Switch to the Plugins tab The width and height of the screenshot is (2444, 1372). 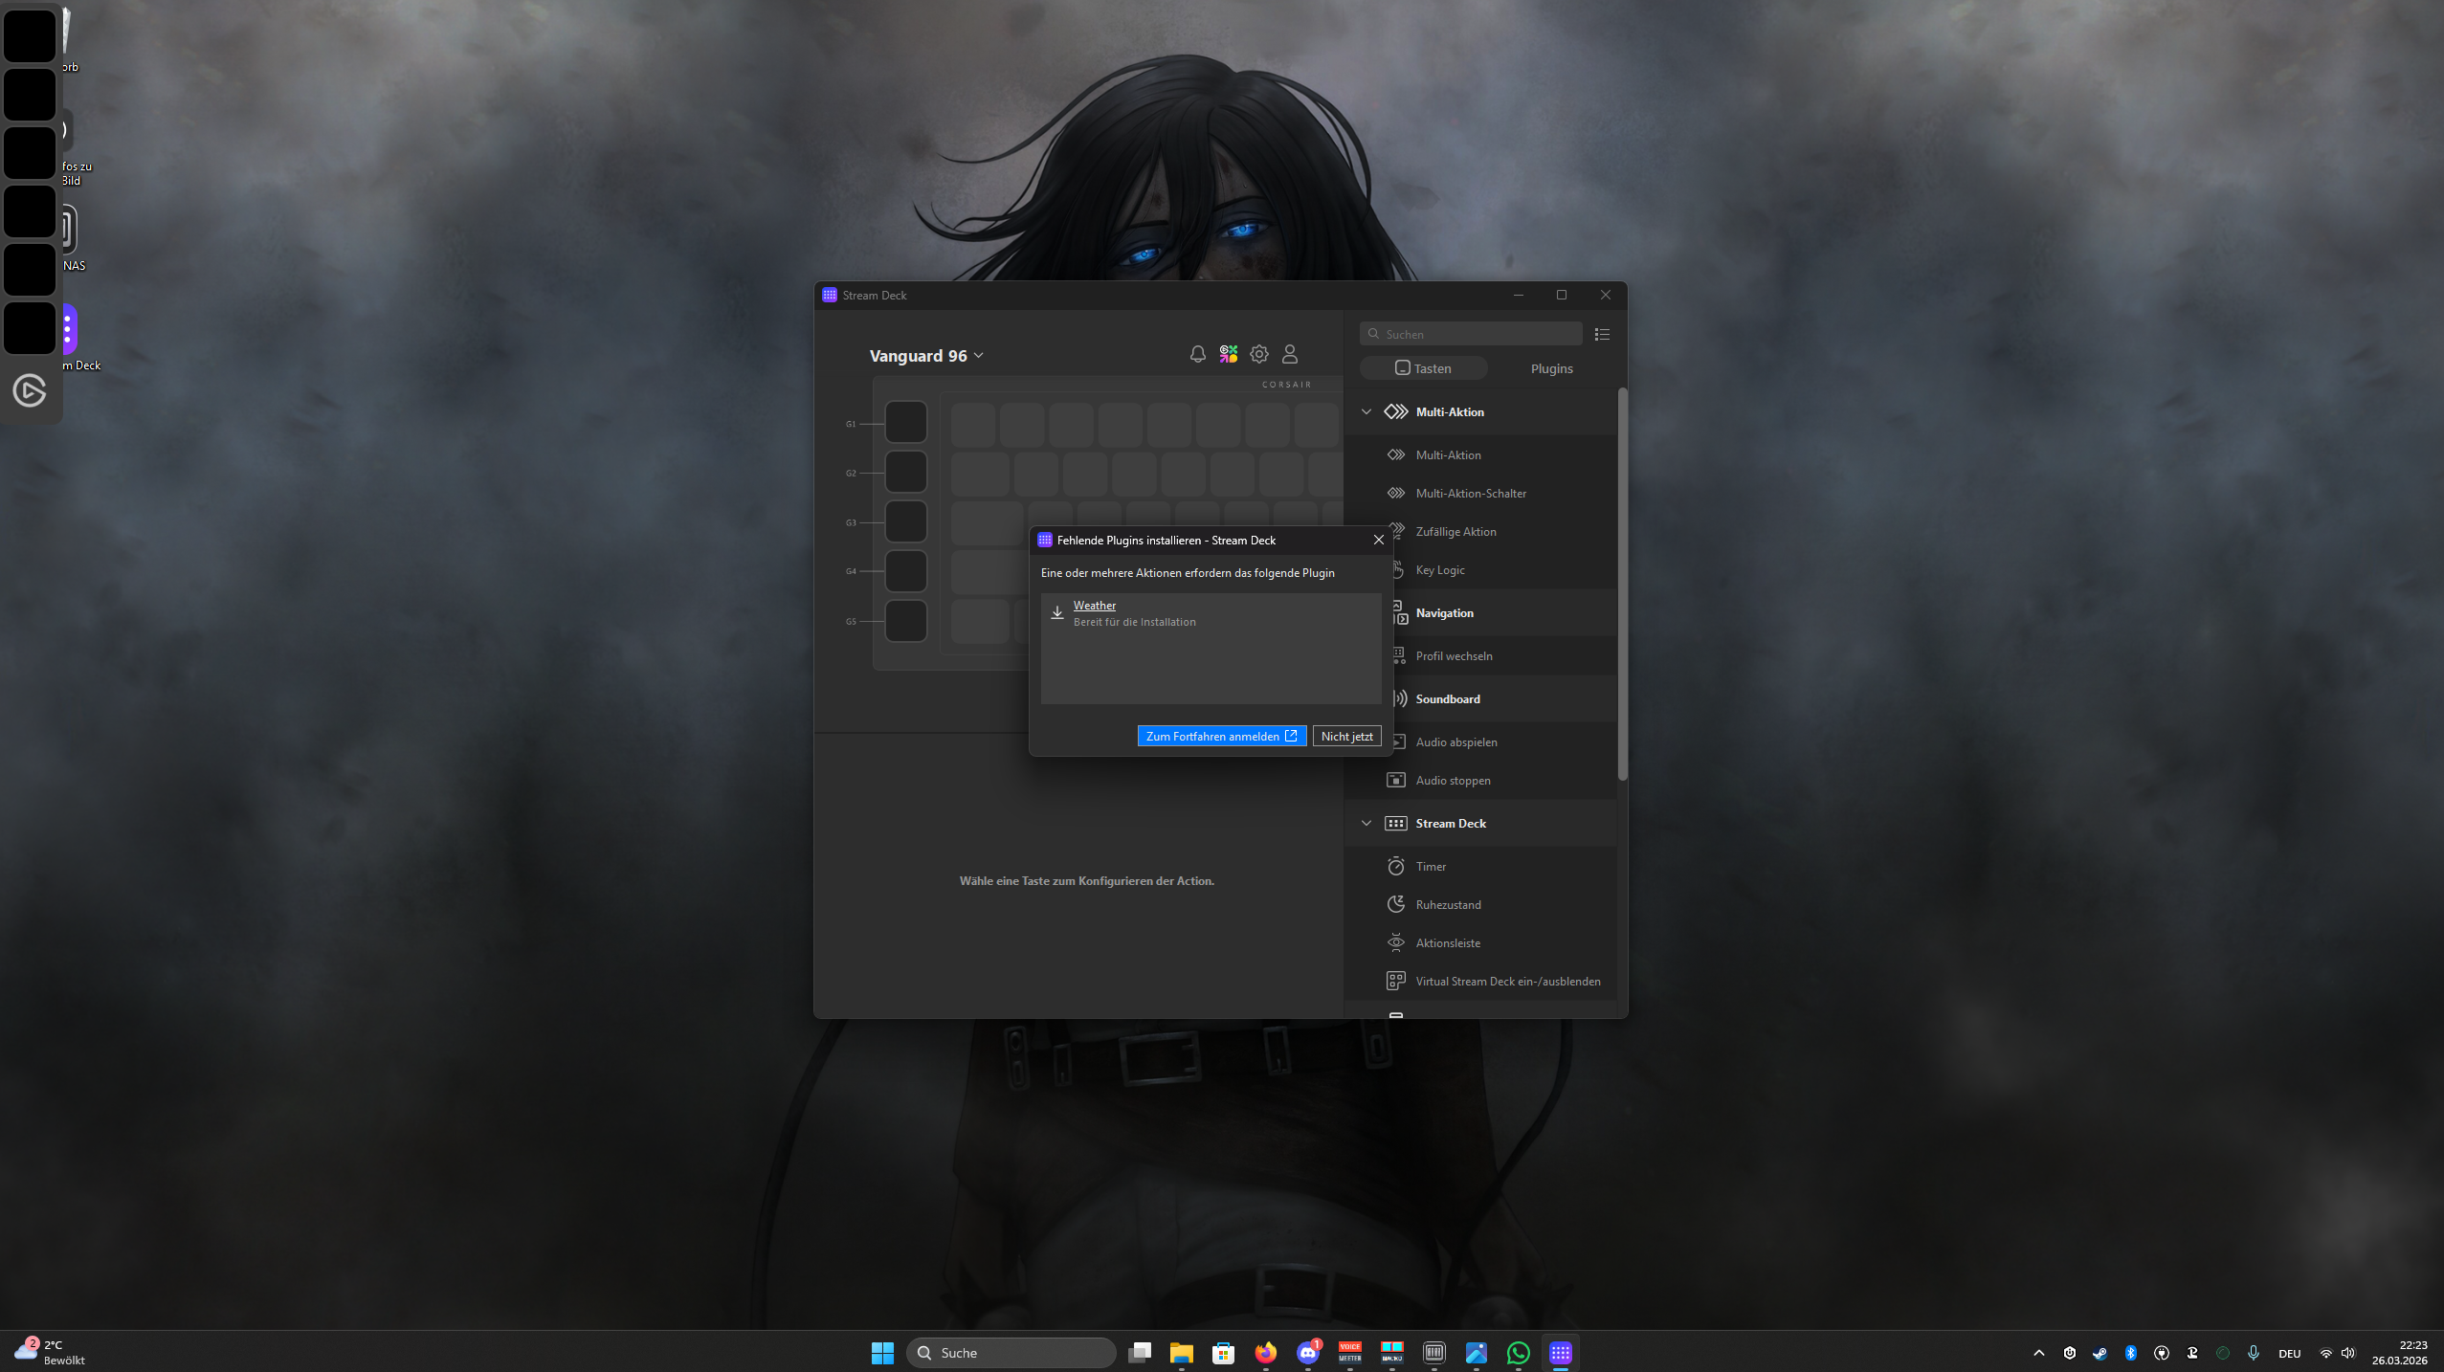1551,368
